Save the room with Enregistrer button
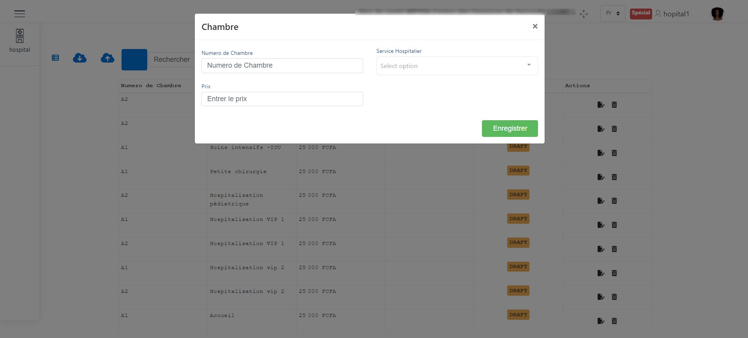The width and height of the screenshot is (748, 338). click(x=510, y=128)
